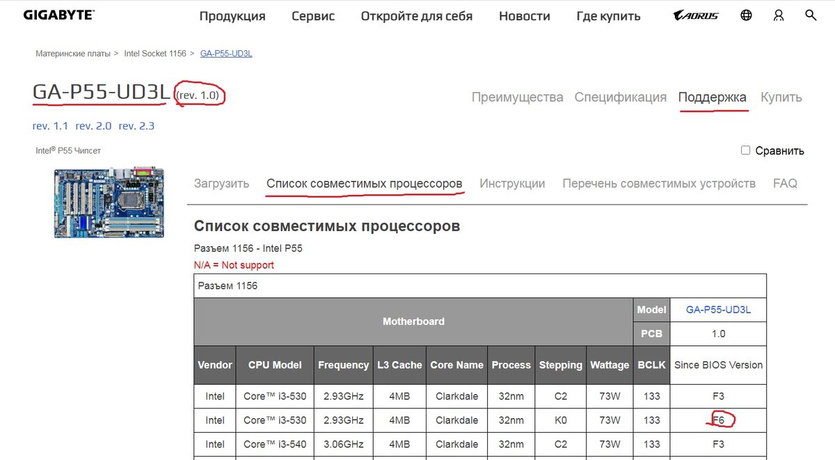Open the Новости menu
The width and height of the screenshot is (835, 460).
click(525, 16)
